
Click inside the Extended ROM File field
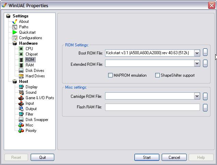[x=149, y=63]
